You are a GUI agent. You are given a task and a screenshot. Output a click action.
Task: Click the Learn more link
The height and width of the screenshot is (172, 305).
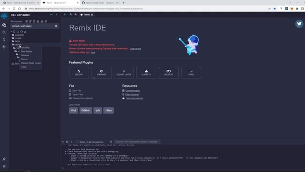(x=135, y=49)
